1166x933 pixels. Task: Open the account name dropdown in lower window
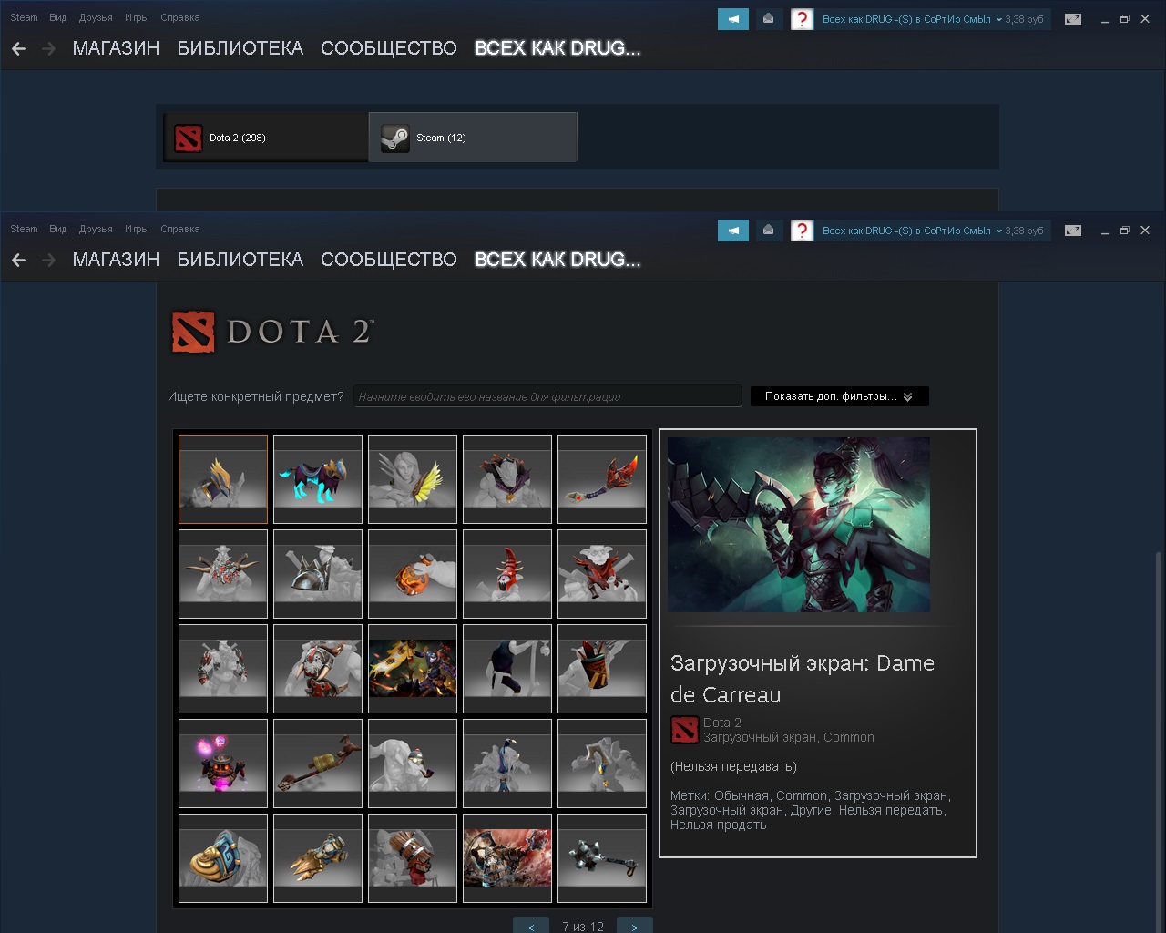pyautogui.click(x=933, y=231)
